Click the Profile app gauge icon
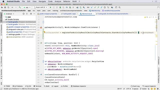 click(67, 7)
